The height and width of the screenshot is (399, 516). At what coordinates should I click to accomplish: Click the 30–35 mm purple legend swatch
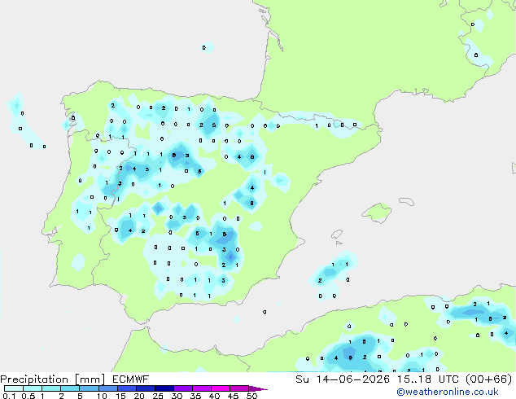click(182, 388)
